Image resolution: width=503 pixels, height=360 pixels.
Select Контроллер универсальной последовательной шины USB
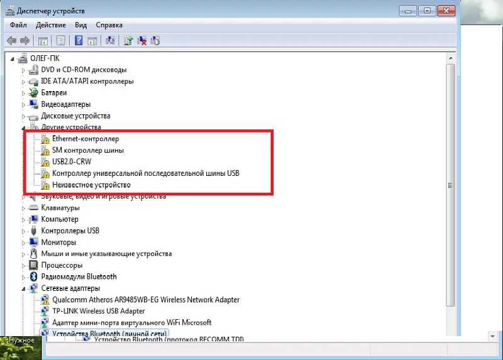[x=146, y=173]
